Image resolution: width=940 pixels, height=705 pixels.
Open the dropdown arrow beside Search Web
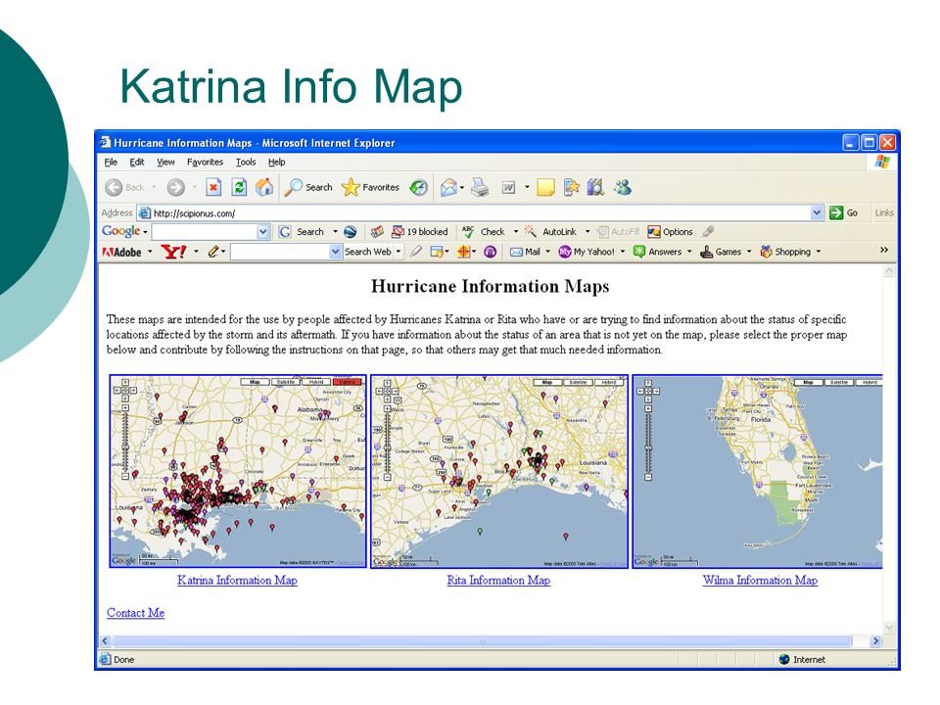(399, 252)
